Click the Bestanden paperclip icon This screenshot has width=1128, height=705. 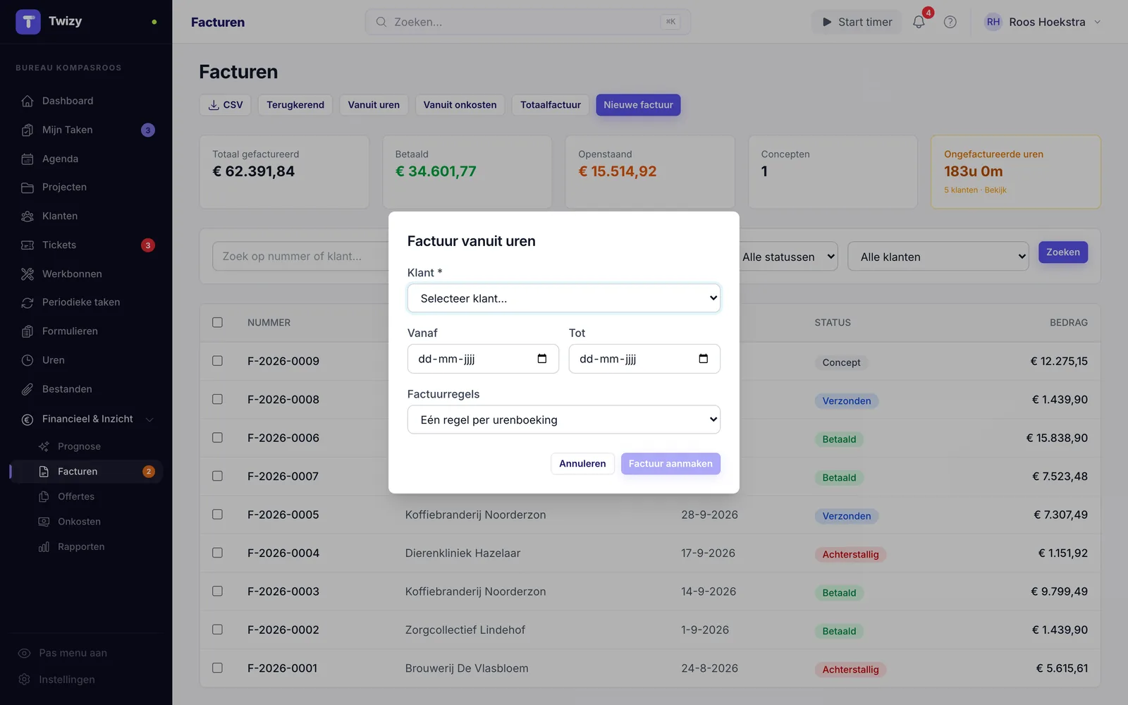[x=27, y=389]
